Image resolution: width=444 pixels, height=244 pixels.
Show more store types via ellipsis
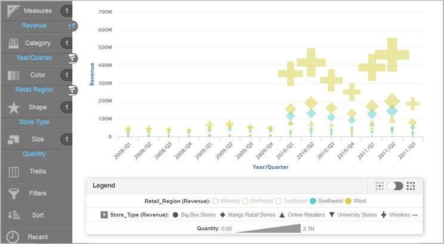pyautogui.click(x=415, y=214)
